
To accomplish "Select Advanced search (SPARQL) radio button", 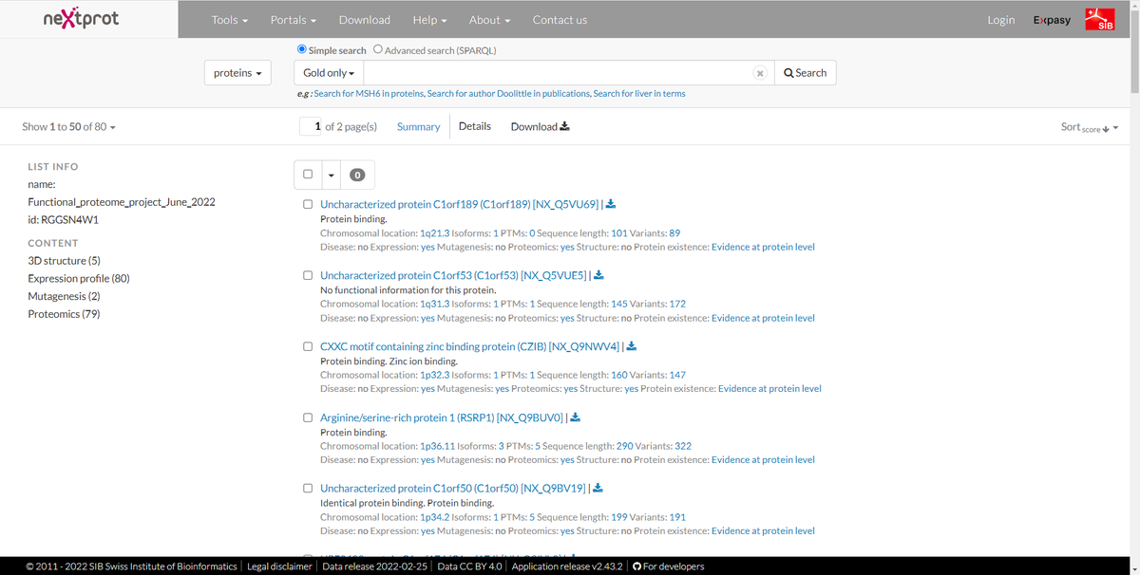I will pos(378,49).
